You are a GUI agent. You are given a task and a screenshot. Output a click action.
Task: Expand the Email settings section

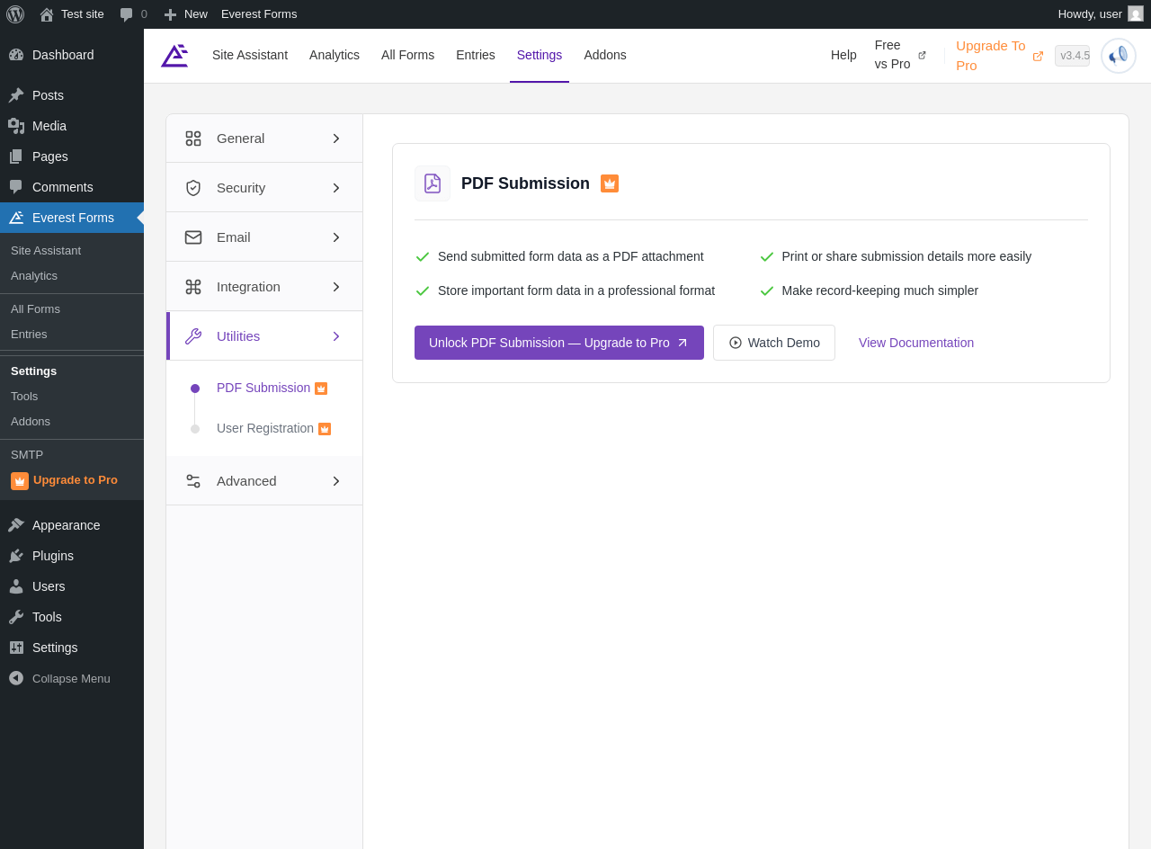tap(264, 237)
